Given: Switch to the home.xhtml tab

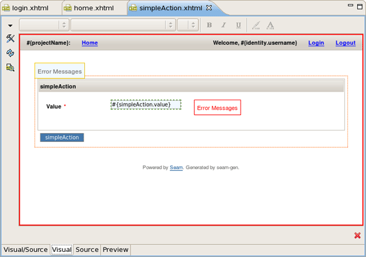Looking at the screenshot, I should (94, 8).
